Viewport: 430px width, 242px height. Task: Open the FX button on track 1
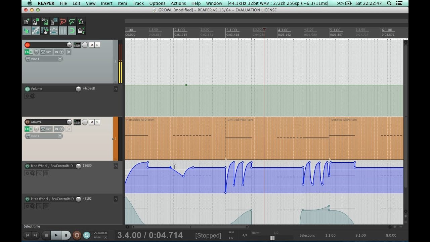click(27, 52)
